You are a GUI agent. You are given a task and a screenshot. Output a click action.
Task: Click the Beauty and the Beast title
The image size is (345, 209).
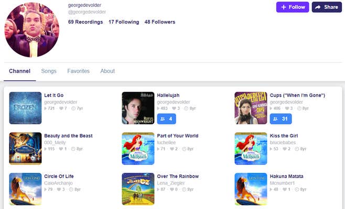tap(68, 136)
